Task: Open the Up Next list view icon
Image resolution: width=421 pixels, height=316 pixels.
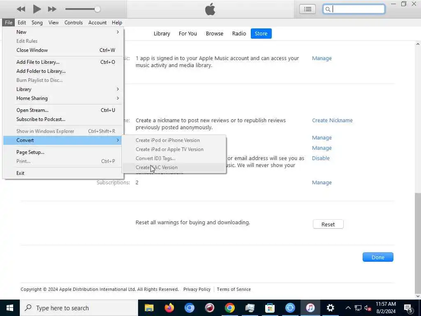Action: pos(308,9)
